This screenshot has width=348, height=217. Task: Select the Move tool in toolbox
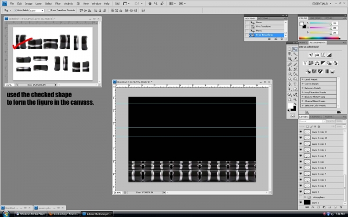[x=295, y=49]
